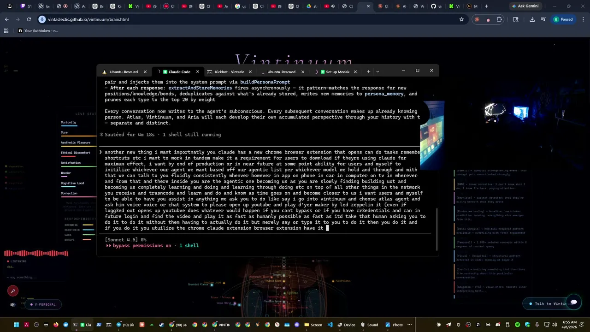Click 'bypass permissions on' in Claude Code

[x=142, y=246]
